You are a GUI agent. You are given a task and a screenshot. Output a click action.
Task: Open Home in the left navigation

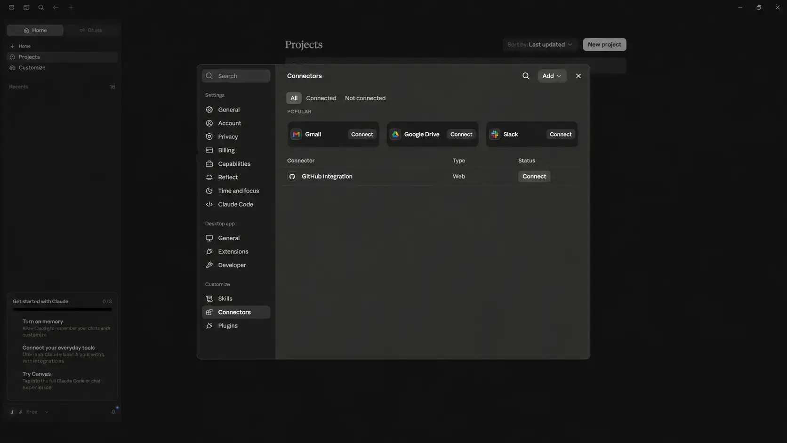[62, 46]
